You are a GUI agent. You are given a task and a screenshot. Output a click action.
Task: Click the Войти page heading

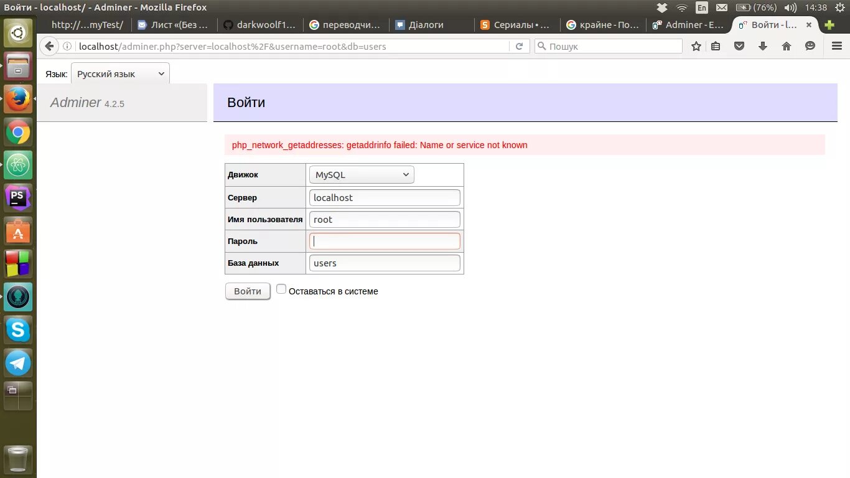click(246, 103)
